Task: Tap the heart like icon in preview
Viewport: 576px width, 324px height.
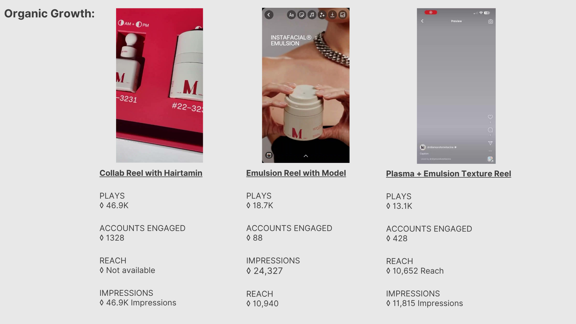Action: [490, 117]
